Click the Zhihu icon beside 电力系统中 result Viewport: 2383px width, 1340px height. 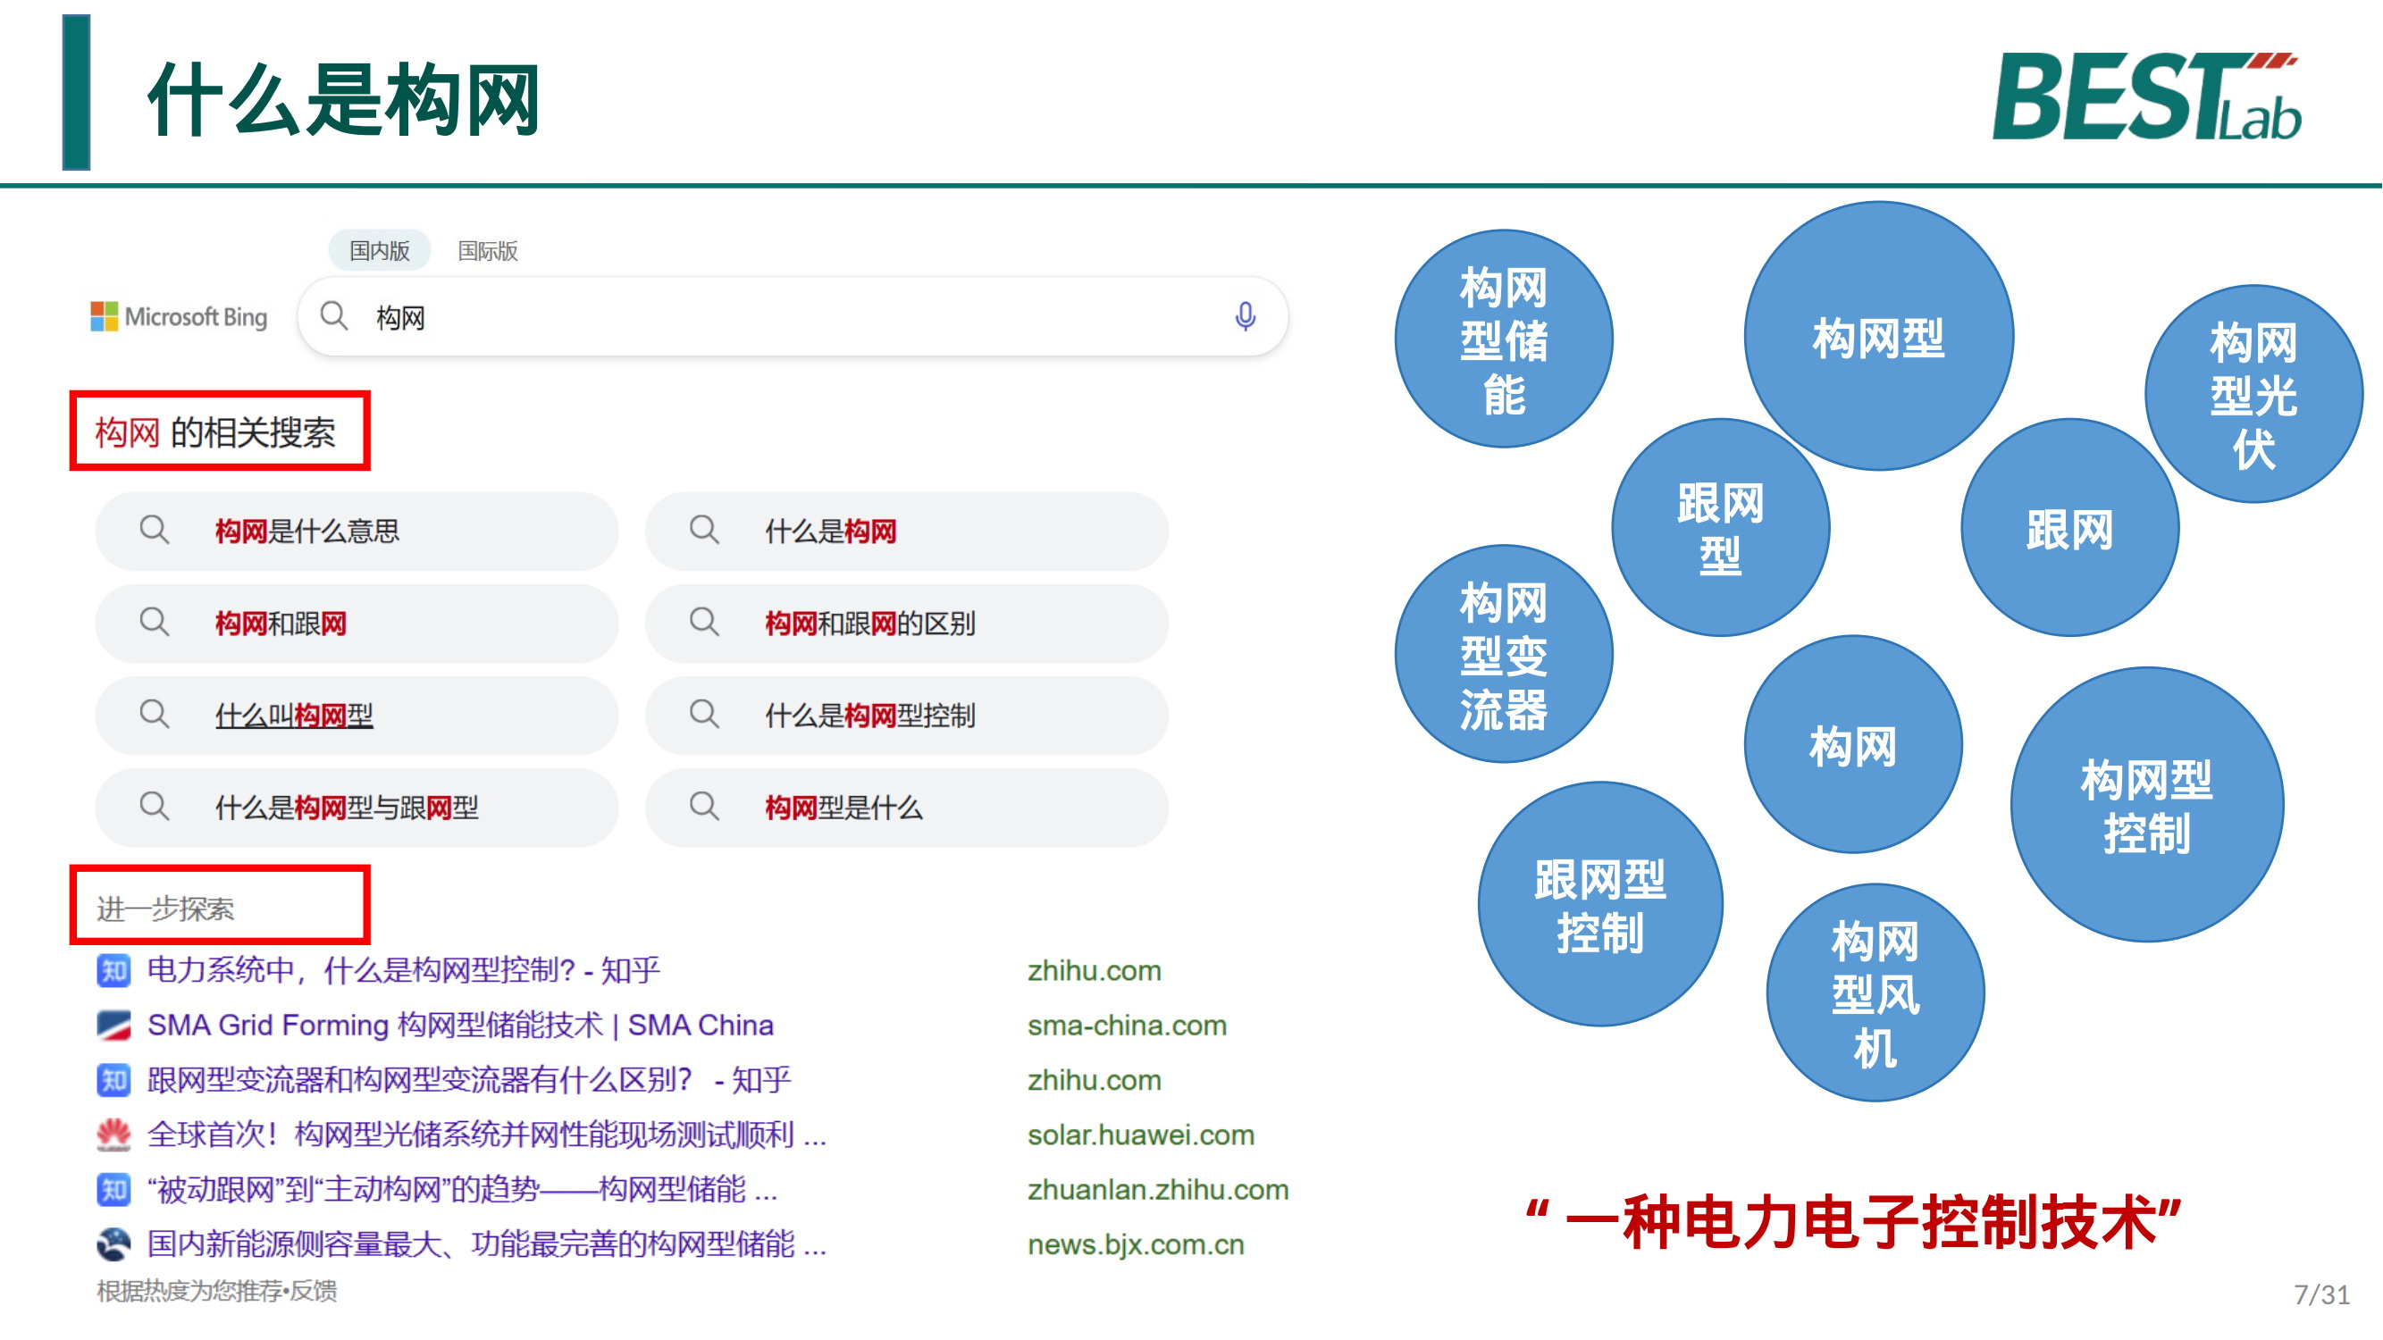pyautogui.click(x=113, y=971)
